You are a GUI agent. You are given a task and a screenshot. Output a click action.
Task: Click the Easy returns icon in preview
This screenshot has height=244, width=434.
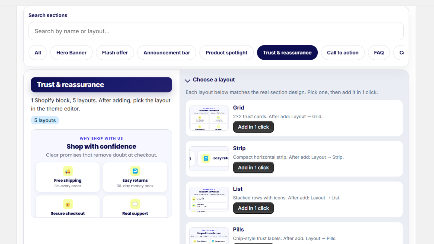[x=135, y=171]
